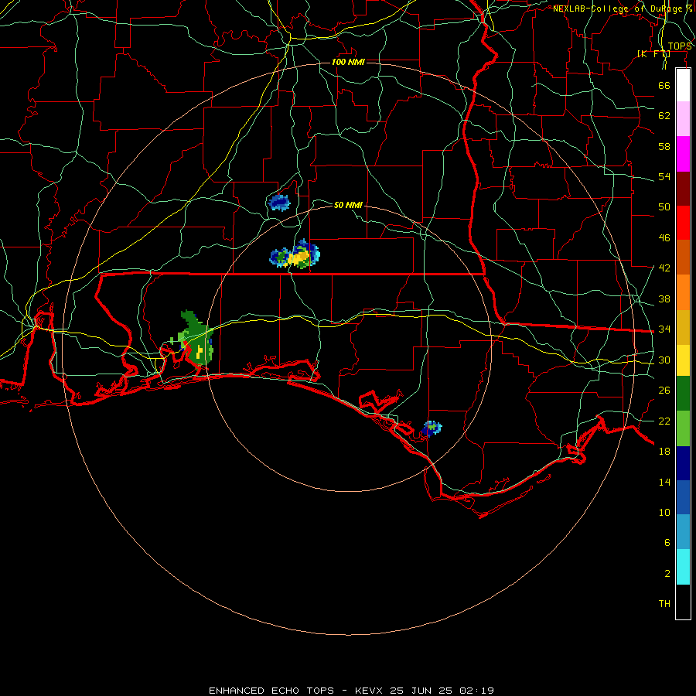The image size is (696, 696).
Task: Select the dark red maroon legend swatch
Action: coord(683,189)
